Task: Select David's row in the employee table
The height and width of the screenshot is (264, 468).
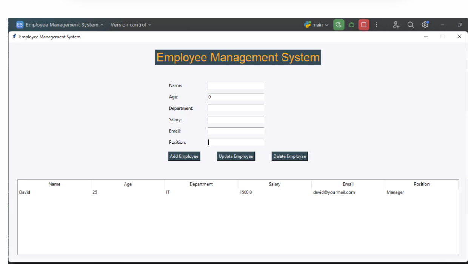Action: click(151, 192)
